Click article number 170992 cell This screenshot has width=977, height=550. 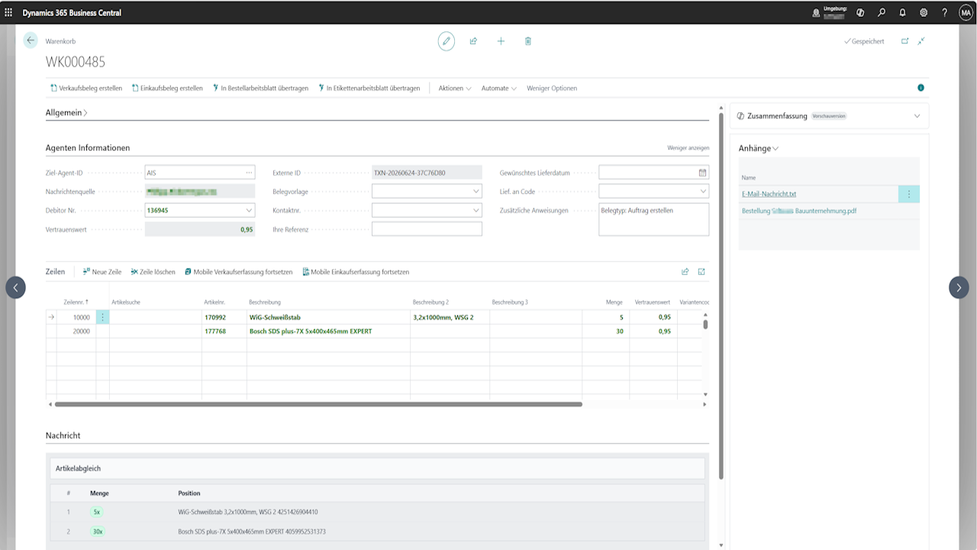click(x=224, y=317)
